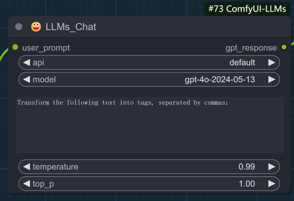
Task: Open model dropdown showing gpt-4o-2024-05-13
Action: tap(149, 79)
